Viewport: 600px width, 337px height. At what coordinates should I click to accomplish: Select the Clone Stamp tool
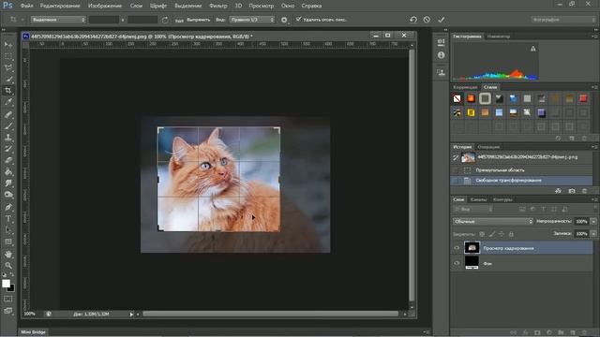tap(8, 138)
